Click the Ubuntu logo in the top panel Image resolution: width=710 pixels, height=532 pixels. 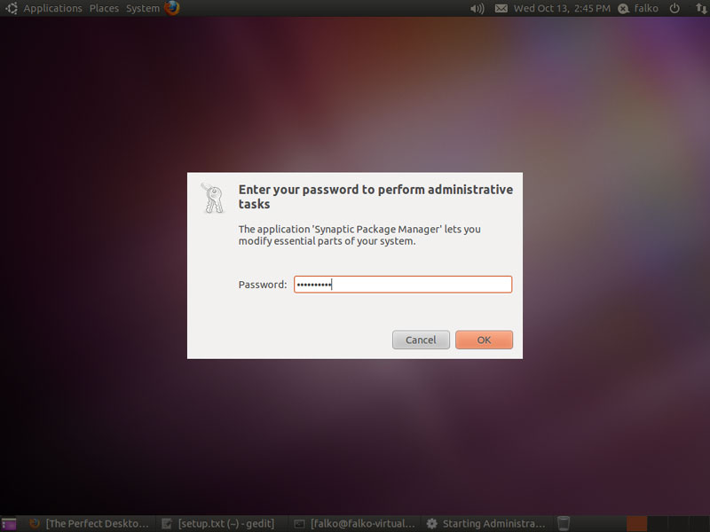click(x=12, y=8)
